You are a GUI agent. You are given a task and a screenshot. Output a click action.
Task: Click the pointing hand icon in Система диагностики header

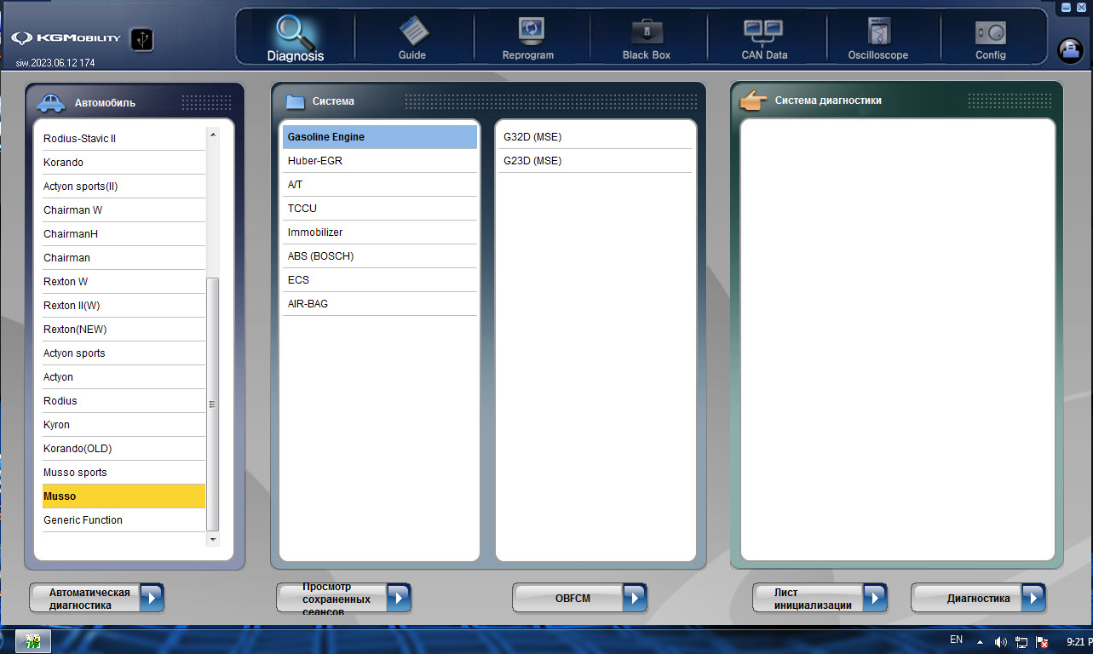754,102
